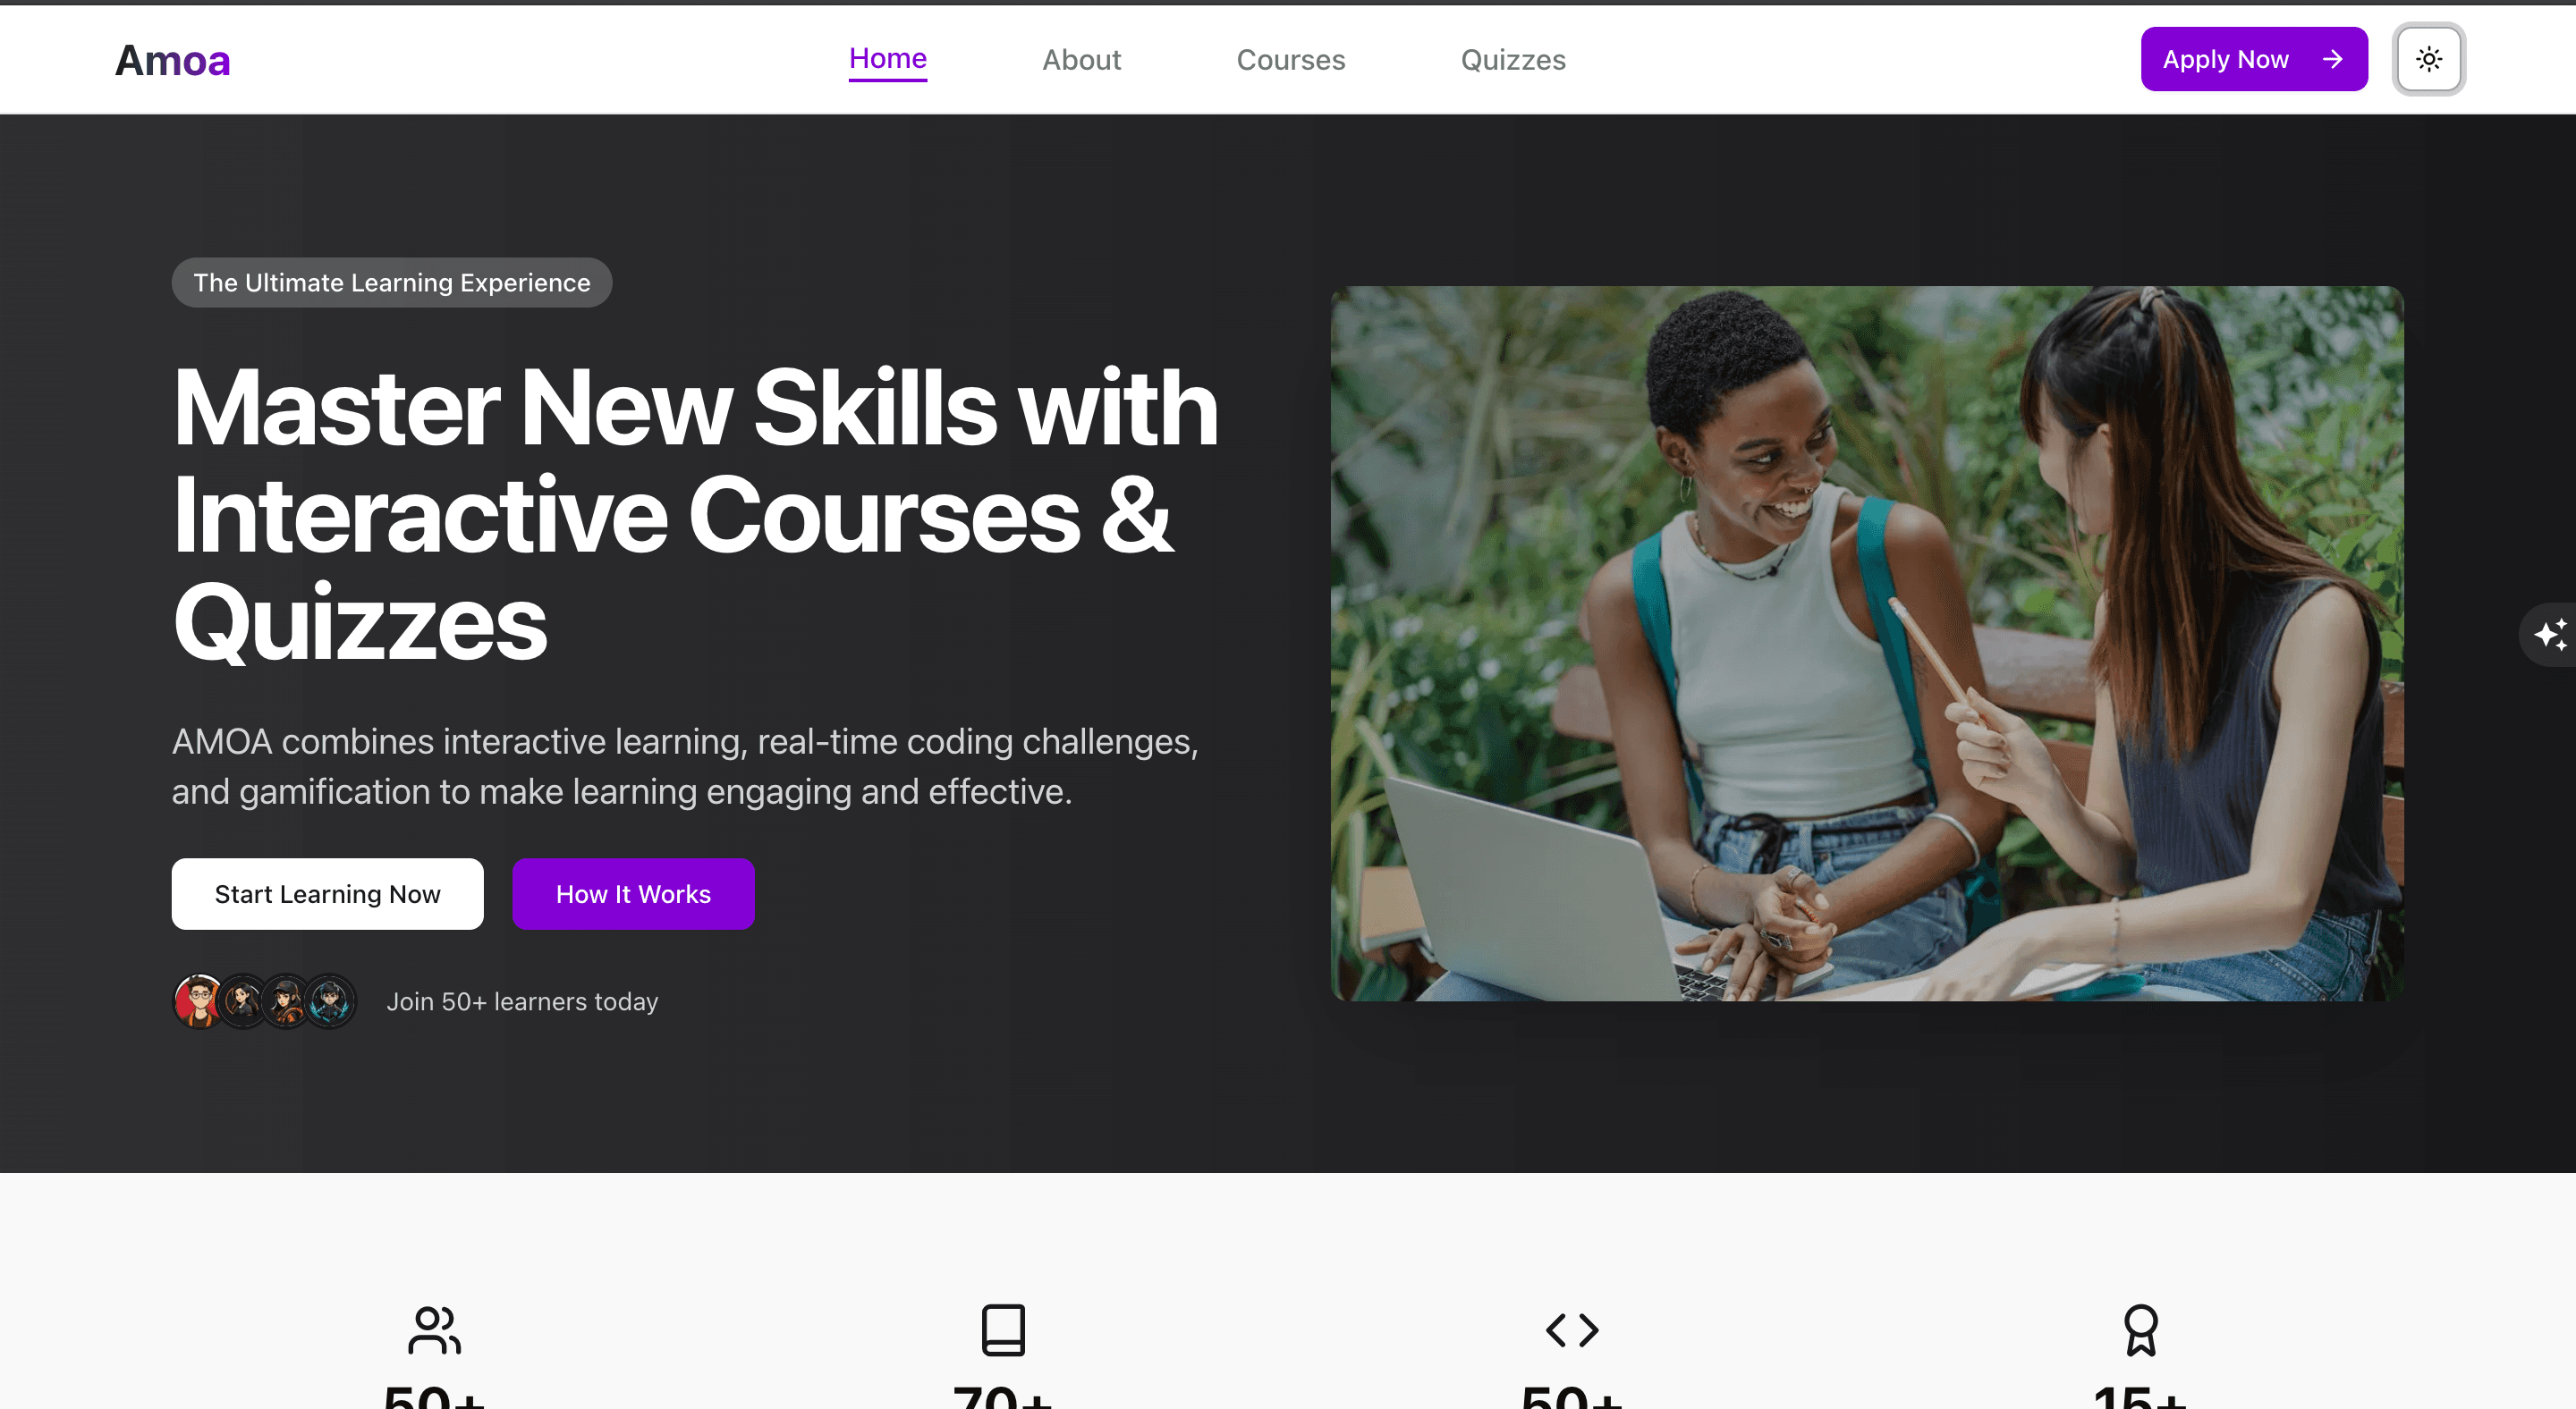2576x1409 pixels.
Task: Navigate to Courses
Action: [1290, 60]
